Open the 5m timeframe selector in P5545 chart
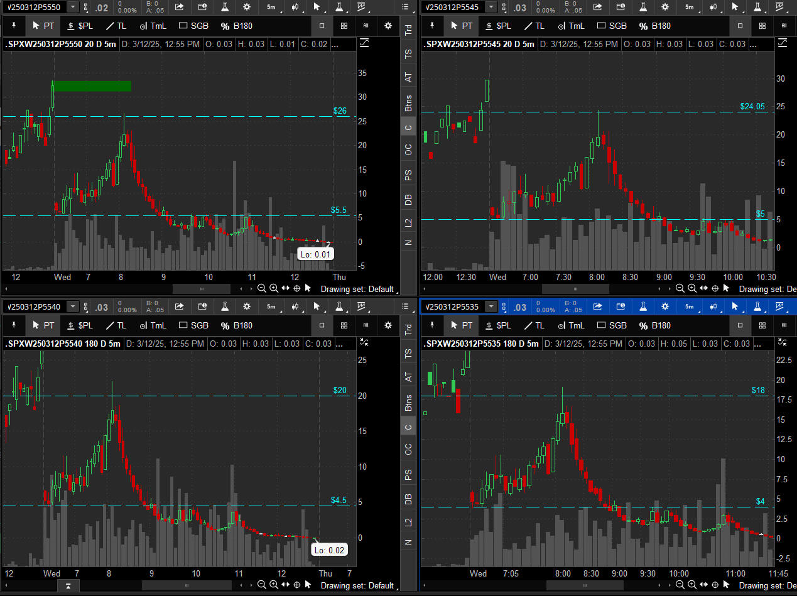This screenshot has height=596, width=797. coord(689,7)
